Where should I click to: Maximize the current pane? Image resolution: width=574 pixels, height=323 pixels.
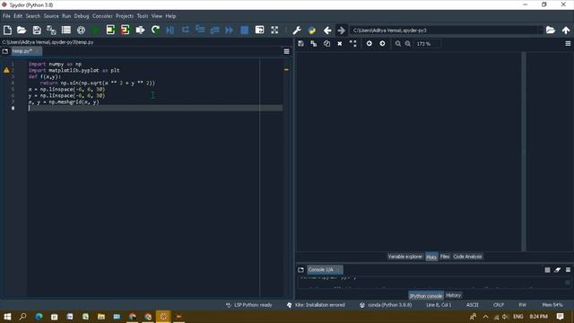coord(259,30)
